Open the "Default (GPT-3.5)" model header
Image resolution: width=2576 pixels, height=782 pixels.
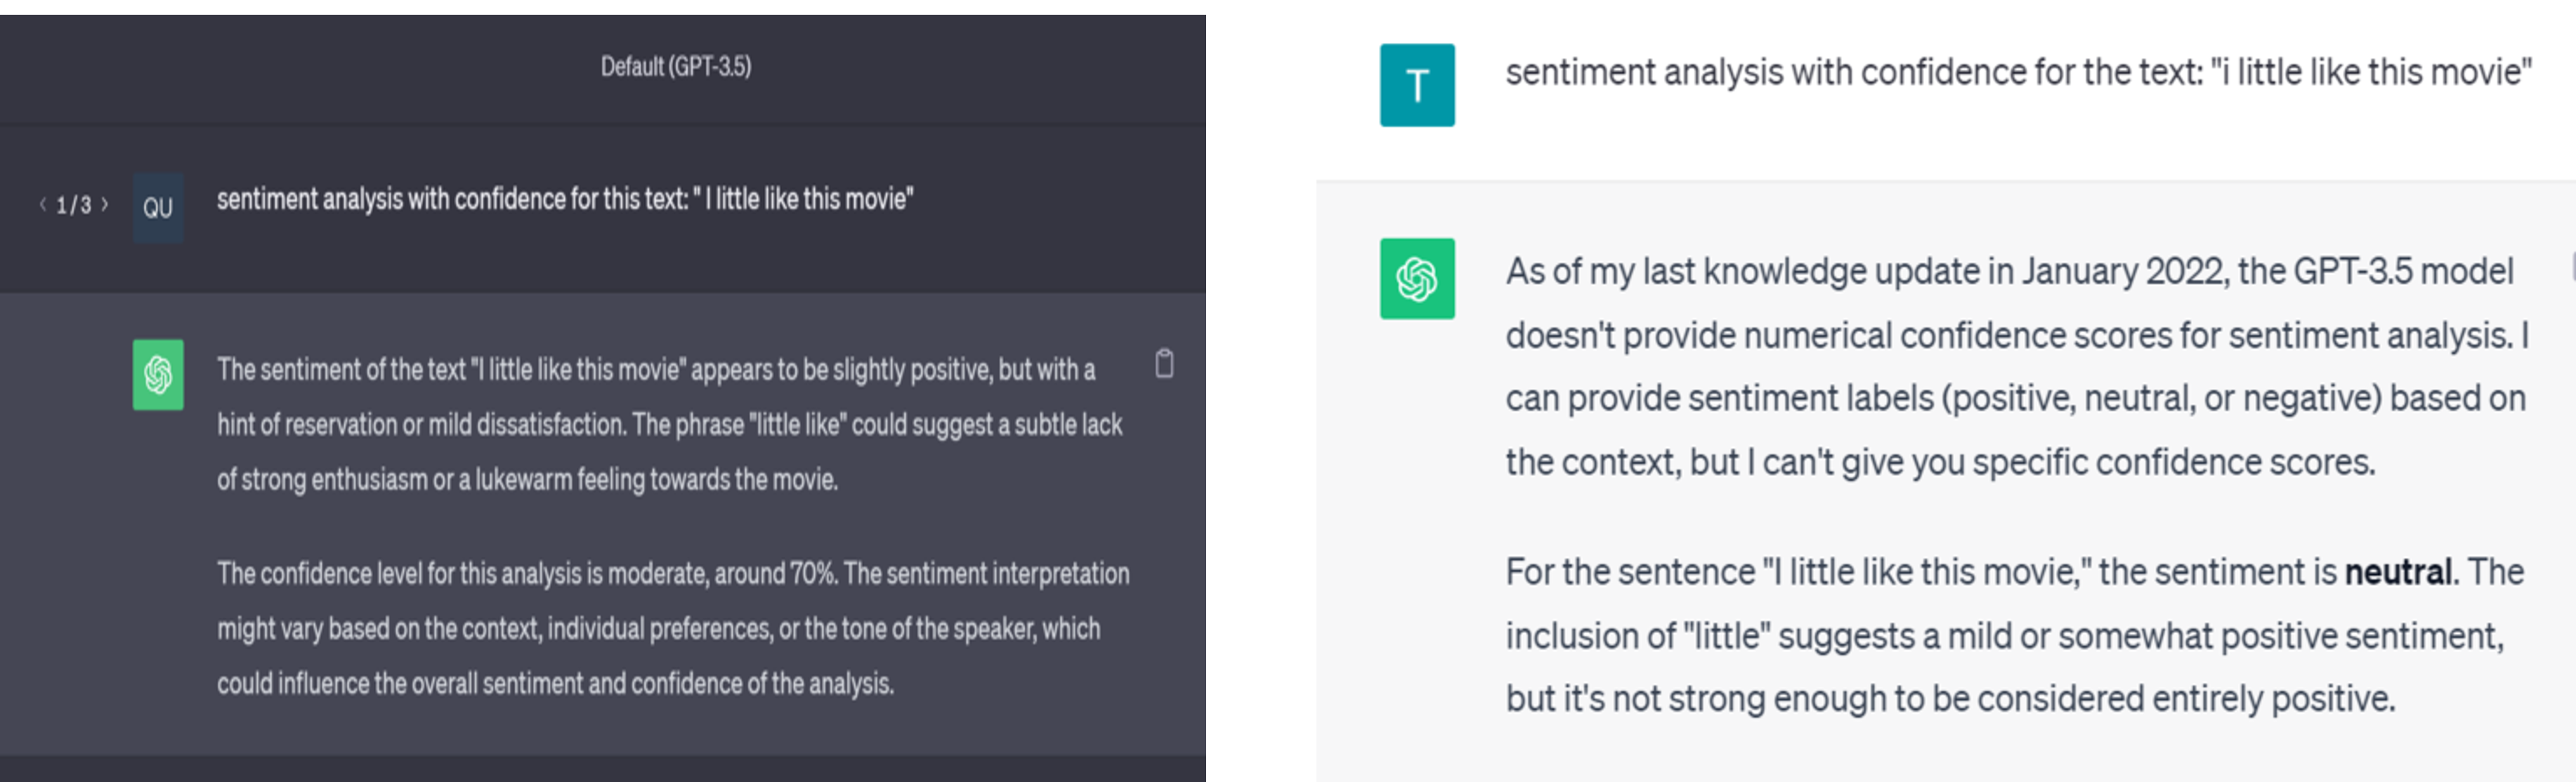pyautogui.click(x=676, y=67)
